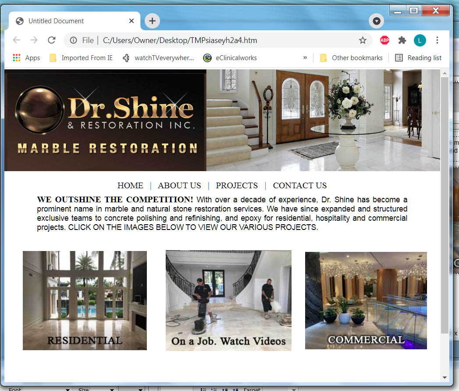Screen dimensions: 459x391
Task: Open the site information icon beside File
Action: point(73,40)
